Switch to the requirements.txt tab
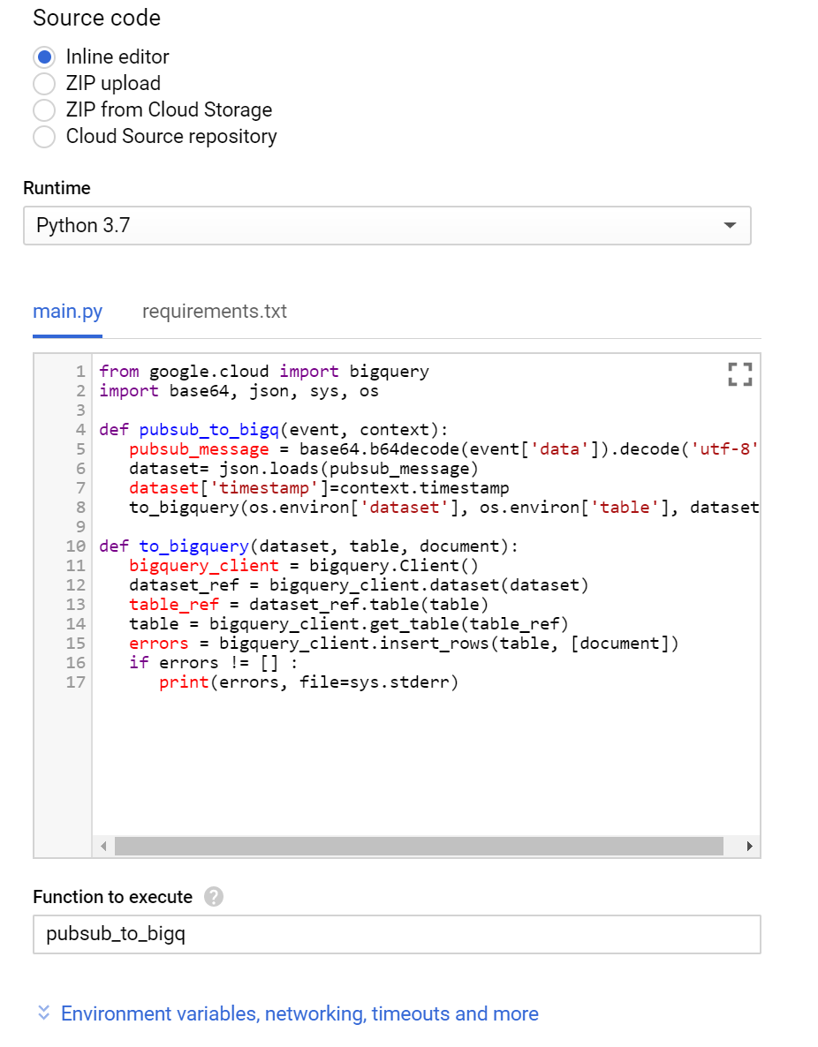 (214, 311)
